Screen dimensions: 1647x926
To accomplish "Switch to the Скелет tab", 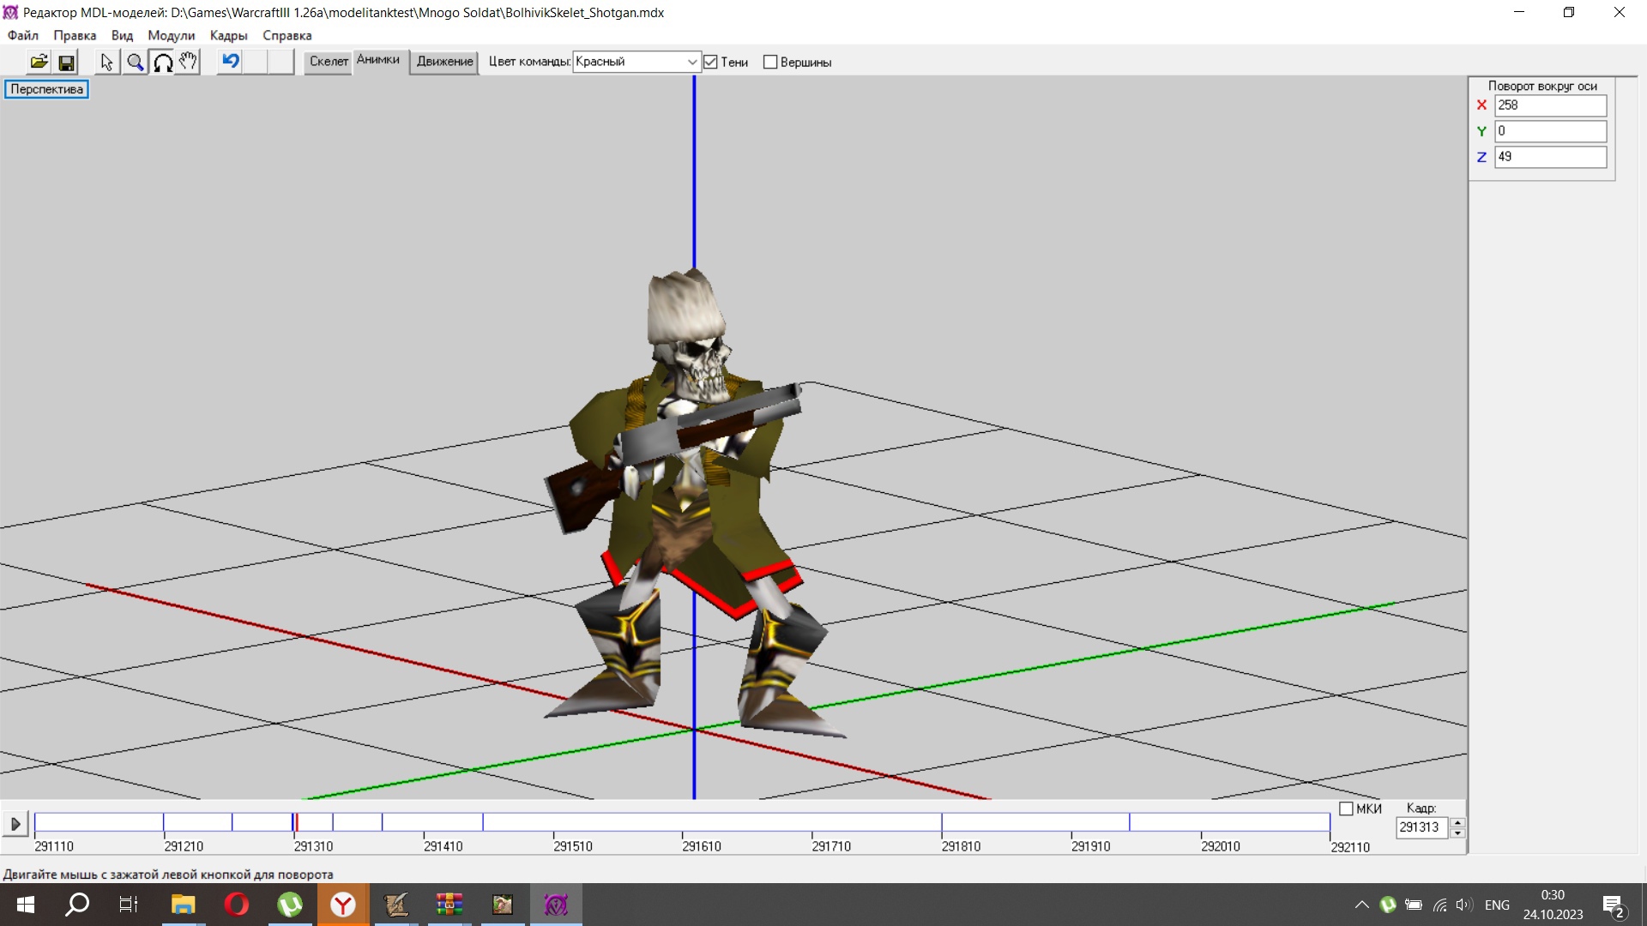I will tap(329, 61).
